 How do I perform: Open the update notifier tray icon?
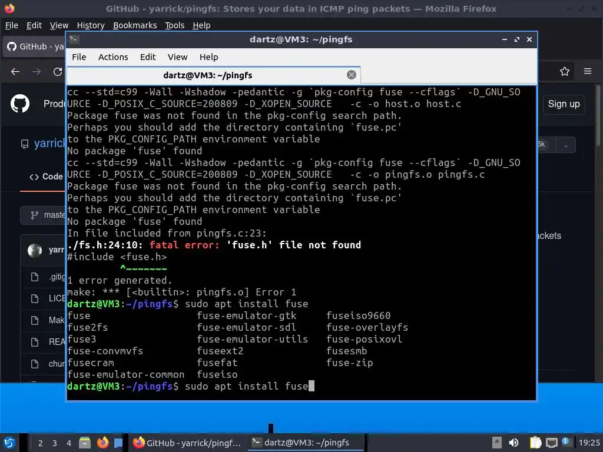[566, 442]
